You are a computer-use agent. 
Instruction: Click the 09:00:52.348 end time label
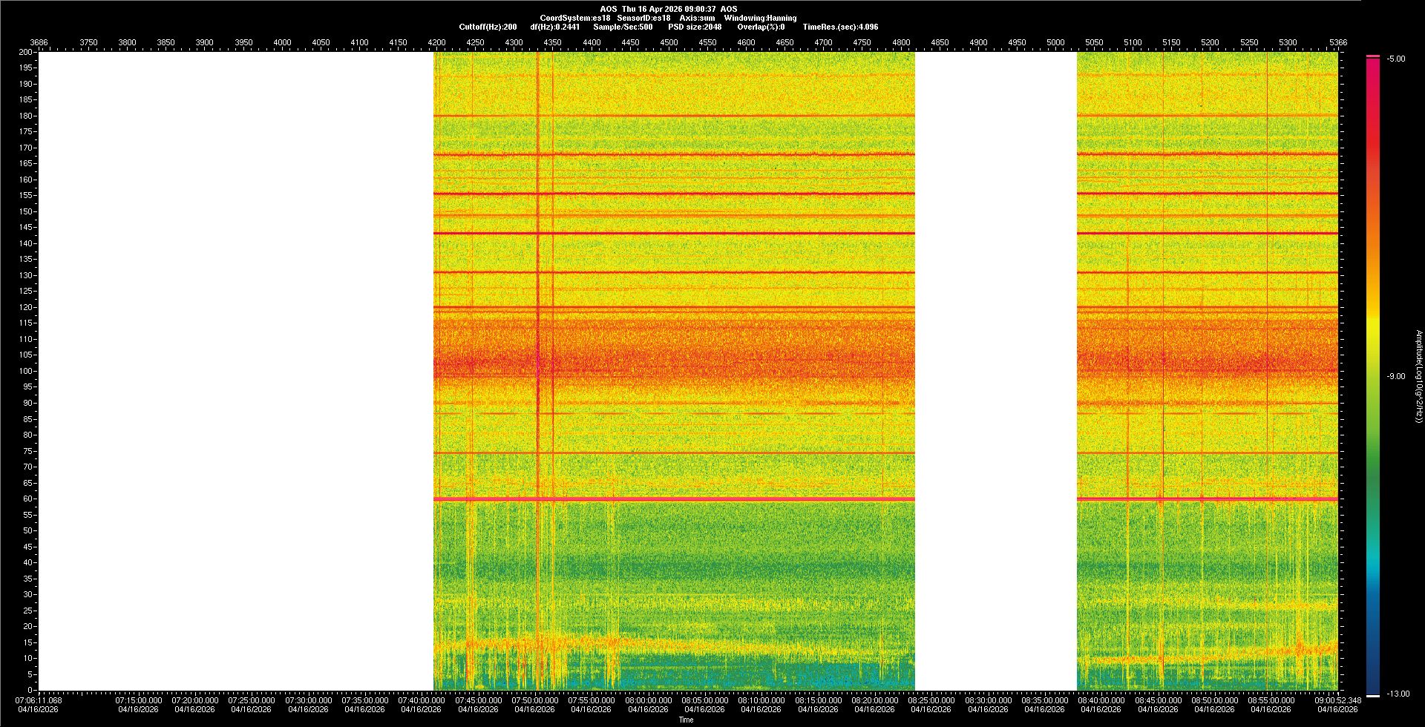pos(1337,700)
